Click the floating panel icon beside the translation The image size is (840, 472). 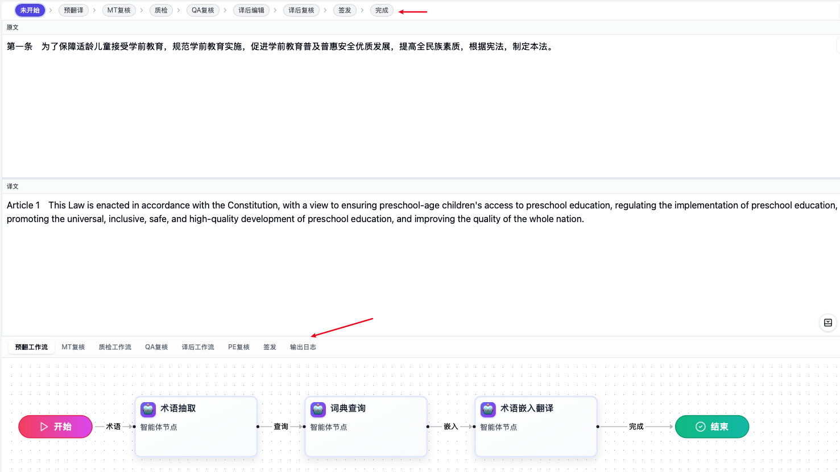827,323
